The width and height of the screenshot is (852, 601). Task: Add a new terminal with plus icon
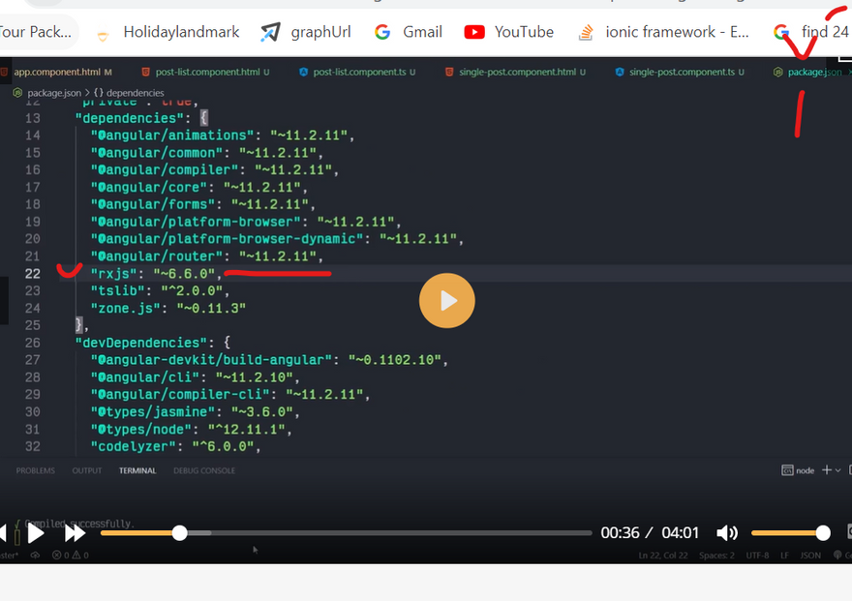tap(827, 470)
